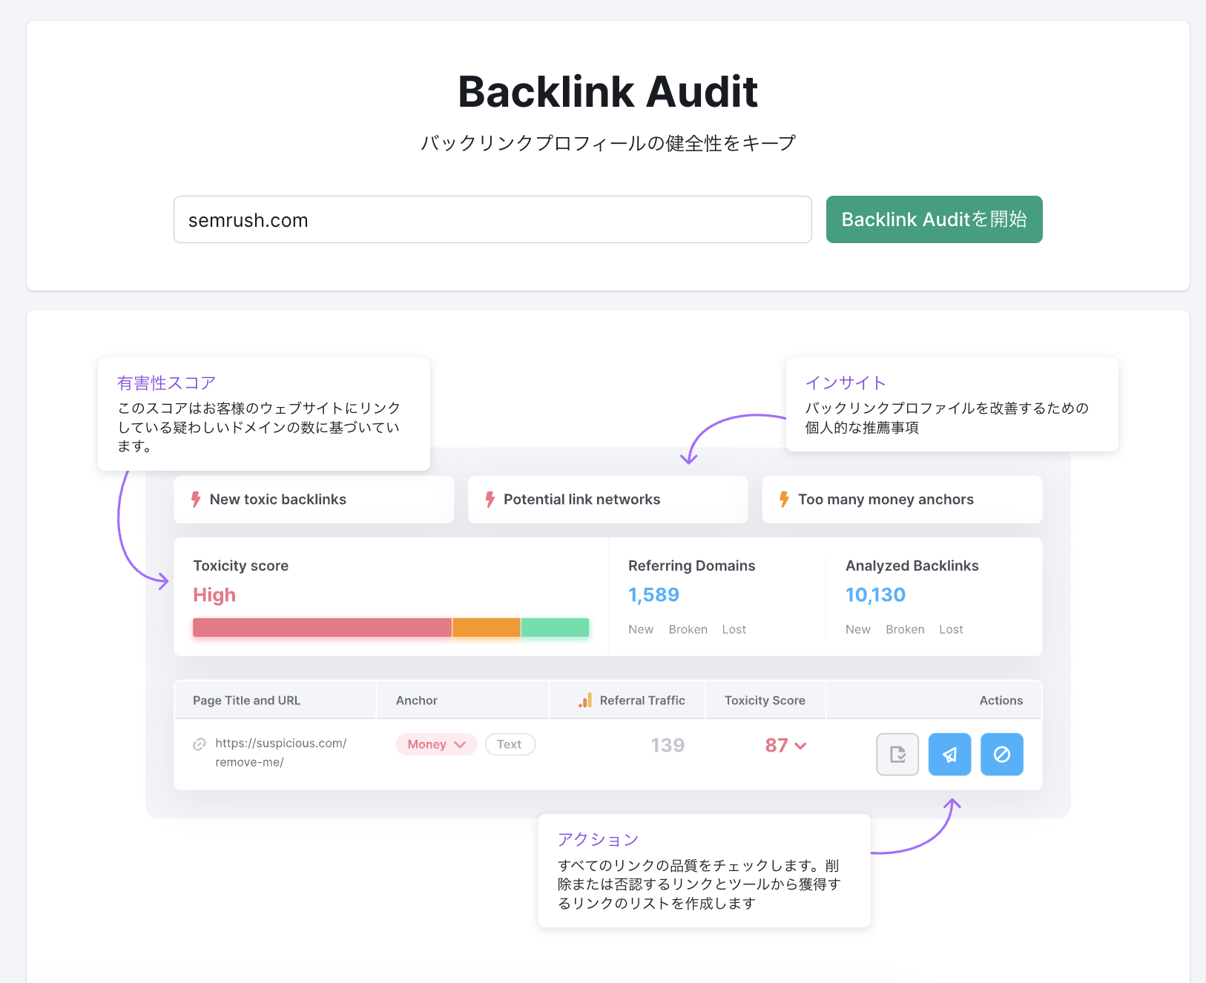1206x983 pixels.
Task: Select New under Referring Domains
Action: (641, 629)
